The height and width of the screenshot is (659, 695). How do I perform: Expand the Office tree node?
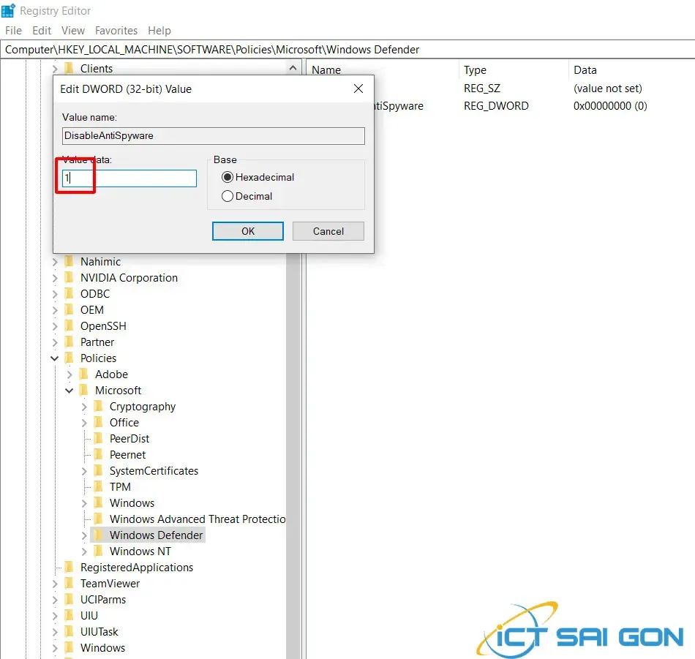click(x=85, y=422)
